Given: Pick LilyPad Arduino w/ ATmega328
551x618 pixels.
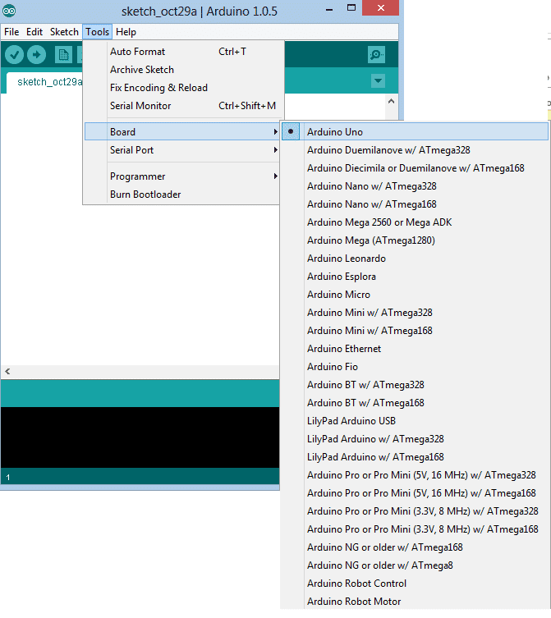Looking at the screenshot, I should coord(414,438).
